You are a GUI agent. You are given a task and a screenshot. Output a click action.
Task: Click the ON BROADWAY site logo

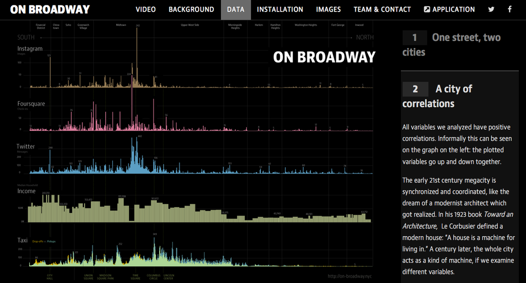click(x=50, y=10)
